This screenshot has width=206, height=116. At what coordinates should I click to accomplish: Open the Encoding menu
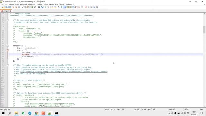click(23, 5)
